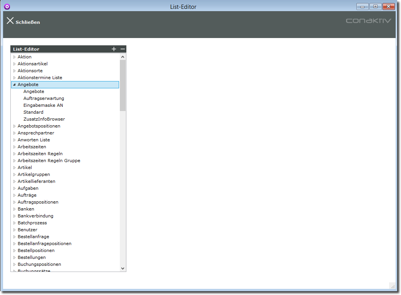Expand the Benutzer tree node

tap(14, 230)
